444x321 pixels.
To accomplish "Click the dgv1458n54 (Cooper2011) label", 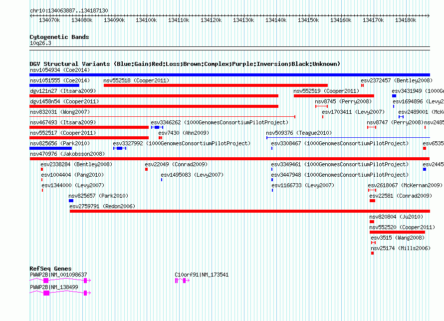I will (x=64, y=101).
